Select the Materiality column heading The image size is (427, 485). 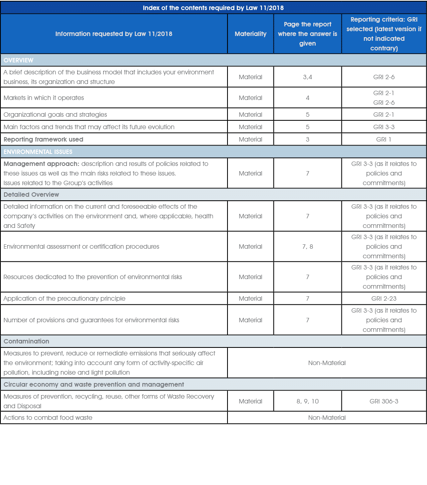[250, 34]
